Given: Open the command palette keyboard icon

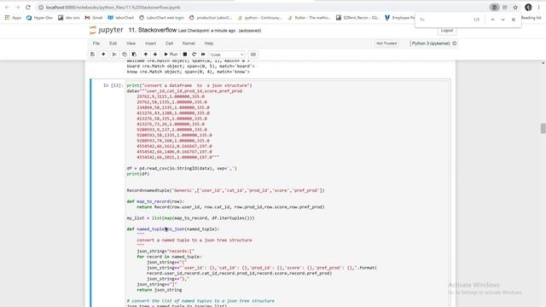Looking at the screenshot, I should (253, 55).
